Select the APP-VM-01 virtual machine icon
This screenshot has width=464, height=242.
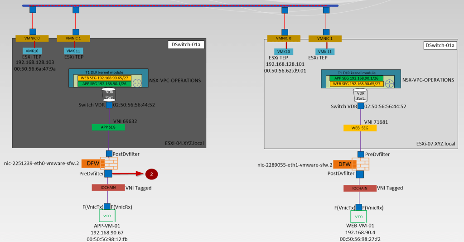(x=108, y=216)
